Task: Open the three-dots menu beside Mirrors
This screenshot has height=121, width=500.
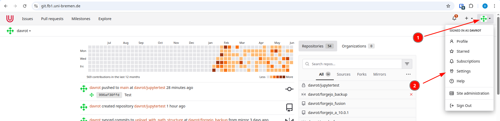Action: tap(408, 74)
